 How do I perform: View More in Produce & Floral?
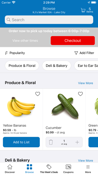click(x=85, y=83)
